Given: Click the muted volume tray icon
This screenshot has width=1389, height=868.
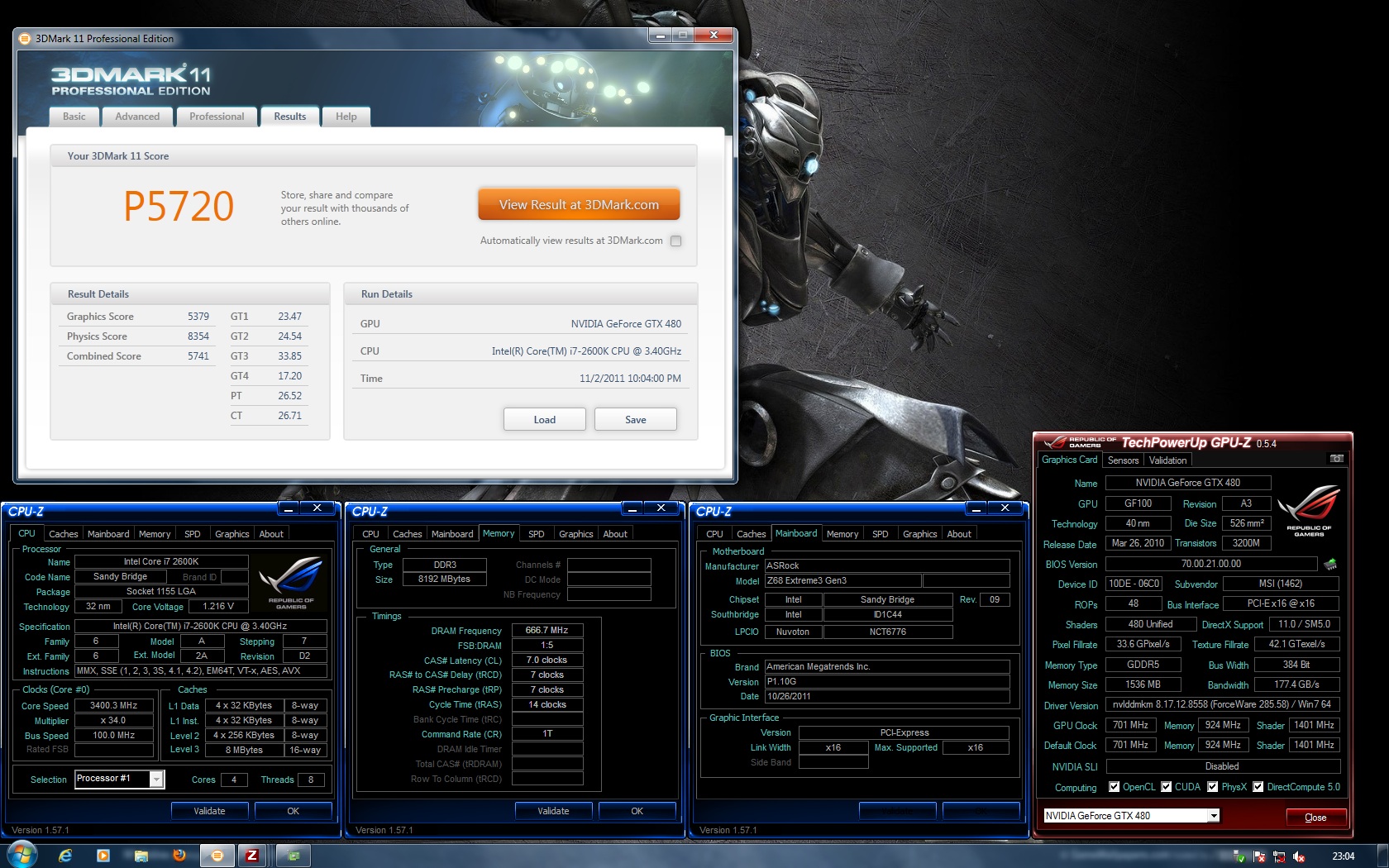Looking at the screenshot, I should tap(1299, 856).
